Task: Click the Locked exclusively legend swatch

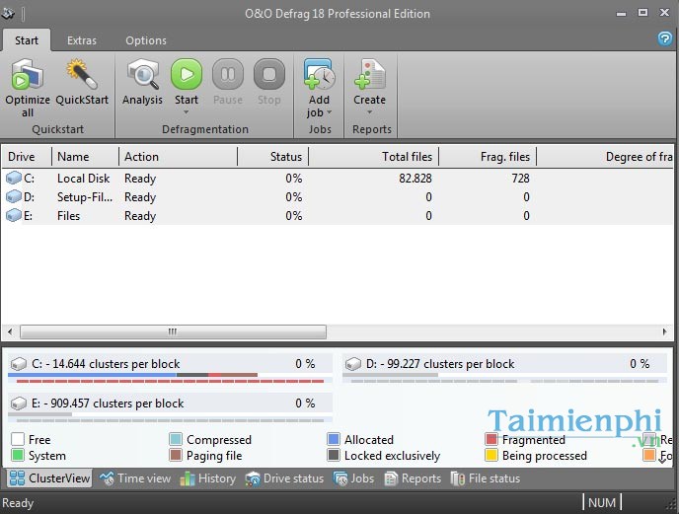Action: point(334,455)
